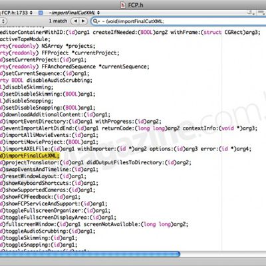This screenshot has height=266, width=266.
Task: Click the horizontal scrollbar thumb at bottom
Action: (x=90, y=254)
